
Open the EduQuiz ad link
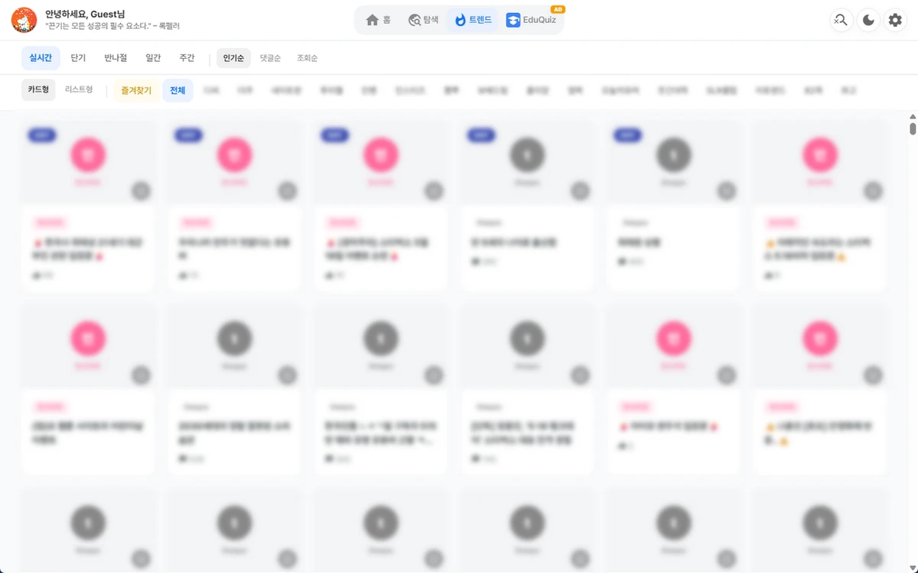530,20
